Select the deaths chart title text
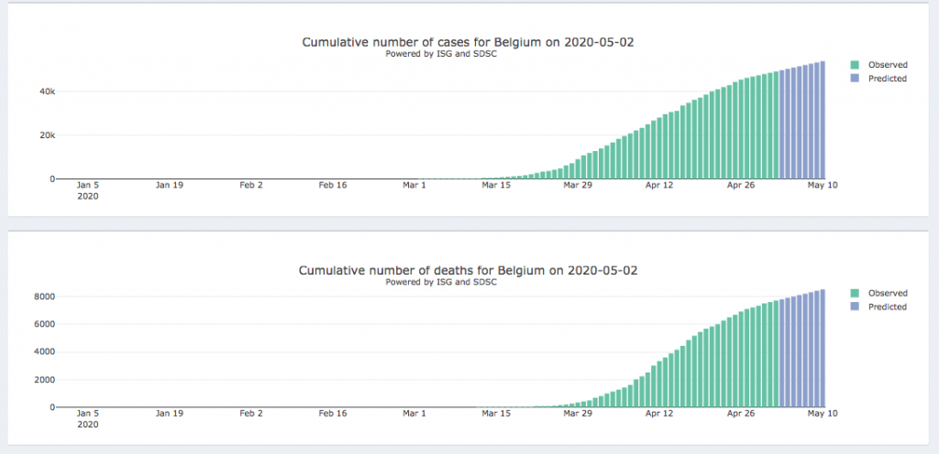Screen dimensions: 939x454 click(468, 270)
